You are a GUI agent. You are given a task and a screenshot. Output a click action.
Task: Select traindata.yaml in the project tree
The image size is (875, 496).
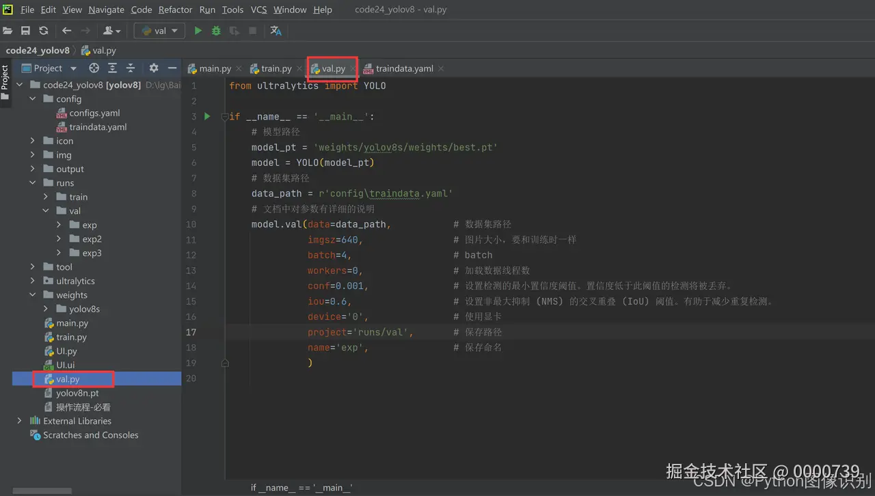click(98, 127)
